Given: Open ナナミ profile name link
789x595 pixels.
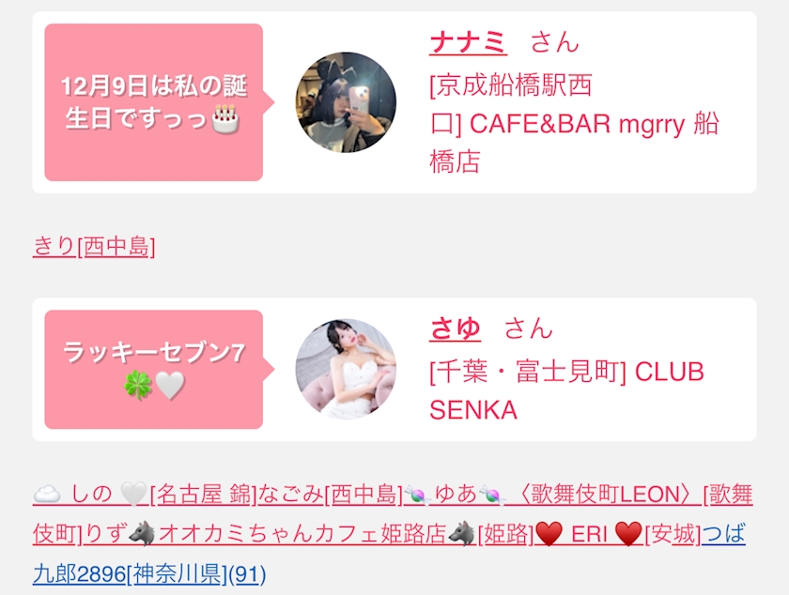Looking at the screenshot, I should tap(469, 42).
